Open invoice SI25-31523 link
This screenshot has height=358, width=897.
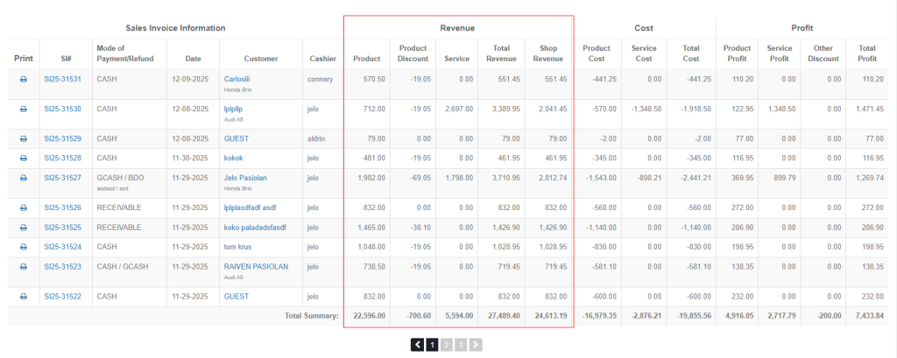tap(62, 265)
